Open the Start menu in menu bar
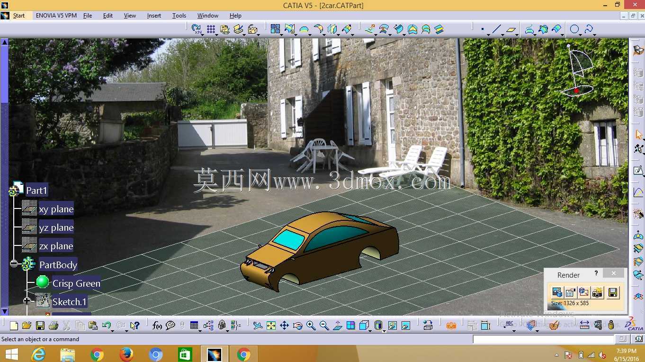The height and width of the screenshot is (362, 645). pos(19,16)
